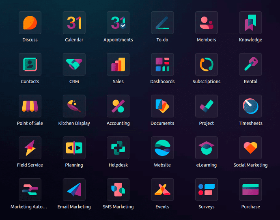
Task: Open the Field Service app
Action: point(30,148)
